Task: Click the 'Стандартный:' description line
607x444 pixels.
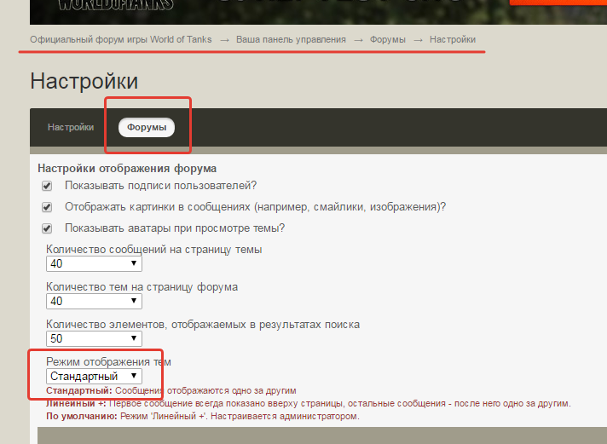Action: (171, 390)
